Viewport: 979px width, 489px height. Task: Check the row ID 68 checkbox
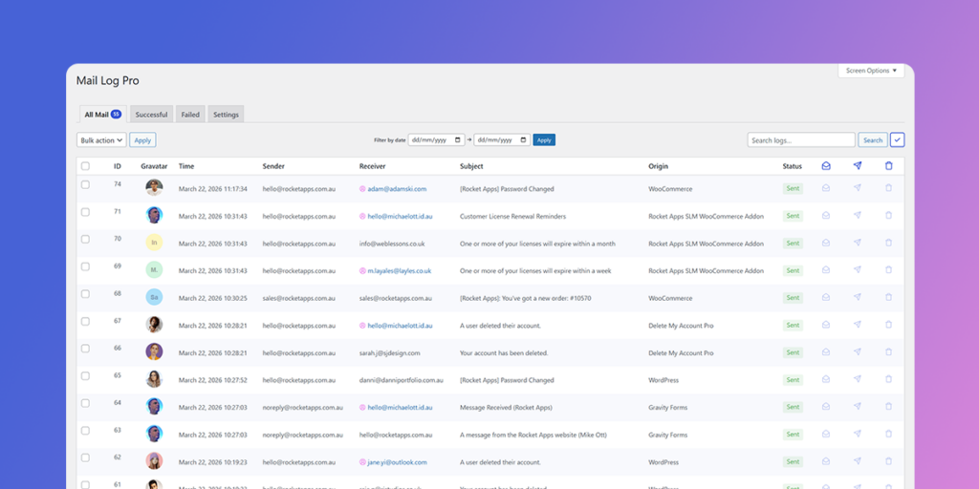[x=85, y=294]
